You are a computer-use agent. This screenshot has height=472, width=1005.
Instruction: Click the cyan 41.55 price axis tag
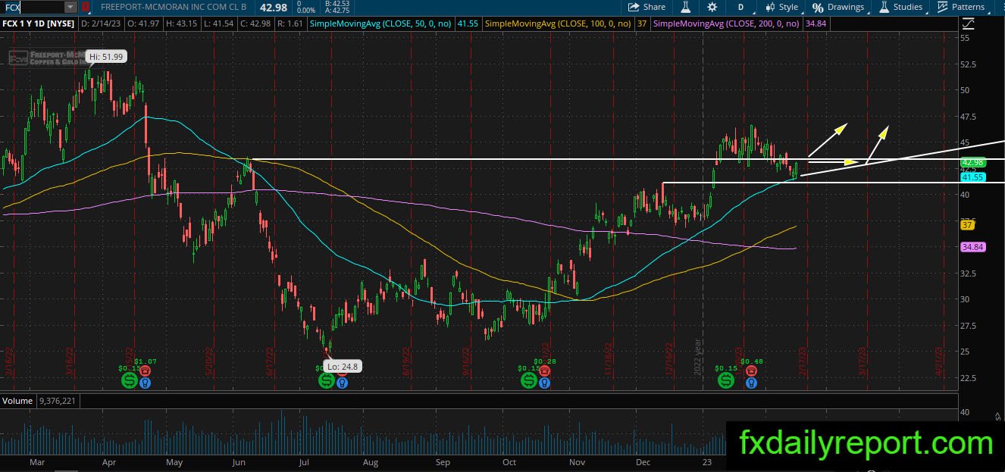[972, 177]
